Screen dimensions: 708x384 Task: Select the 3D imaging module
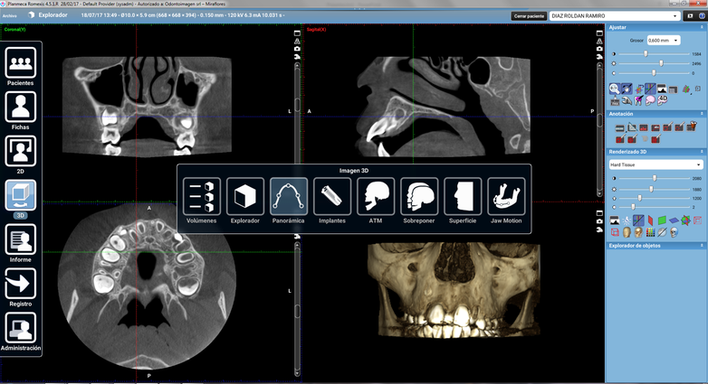[20, 199]
